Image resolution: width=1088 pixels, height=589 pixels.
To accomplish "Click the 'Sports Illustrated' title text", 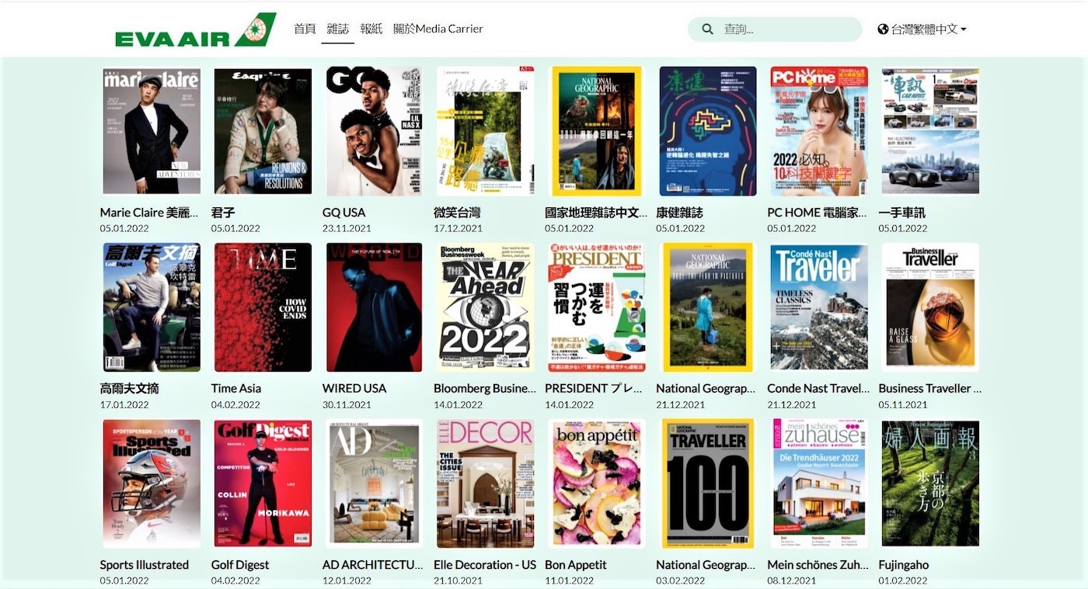I will 145,565.
